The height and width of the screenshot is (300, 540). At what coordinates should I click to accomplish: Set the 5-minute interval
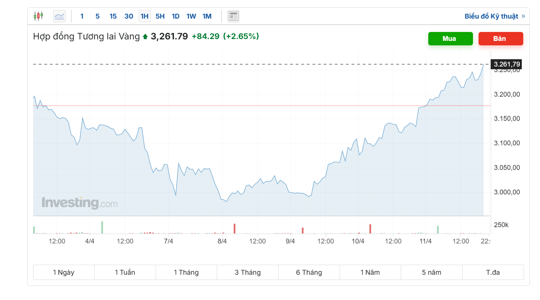pyautogui.click(x=98, y=16)
